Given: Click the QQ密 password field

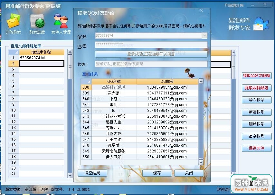Looking at the screenshot, I should click(x=151, y=44).
